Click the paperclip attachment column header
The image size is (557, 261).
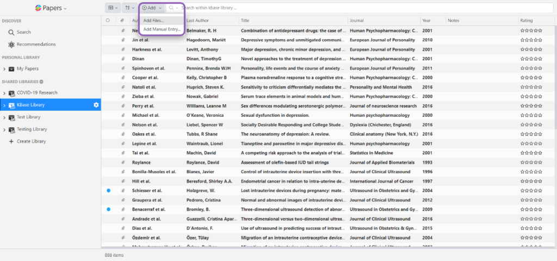[122, 21]
